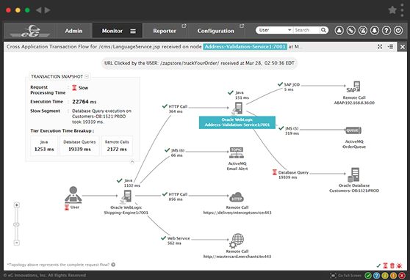Click the topology help question icon
Screen dimensions: 410x280
[113, 265]
